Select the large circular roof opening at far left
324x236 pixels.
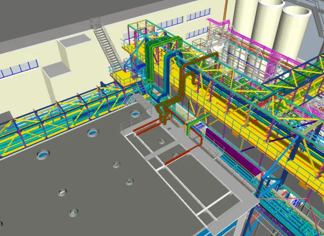click(x=43, y=154)
